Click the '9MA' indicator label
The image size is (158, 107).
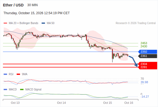[25, 74]
